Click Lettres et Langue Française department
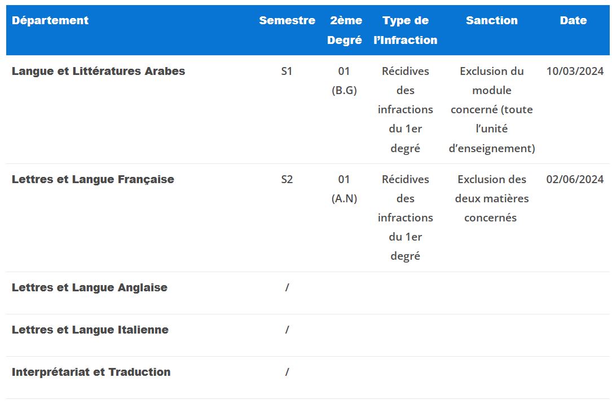The width and height of the screenshot is (612, 404). [x=93, y=179]
